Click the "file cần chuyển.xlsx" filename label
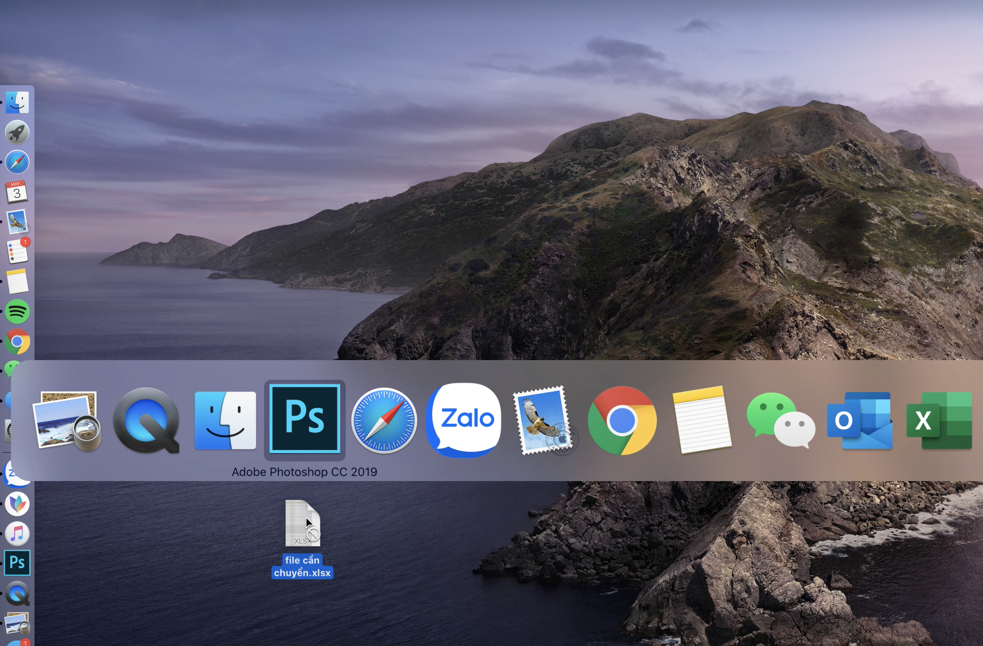This screenshot has height=646, width=983. (x=302, y=566)
